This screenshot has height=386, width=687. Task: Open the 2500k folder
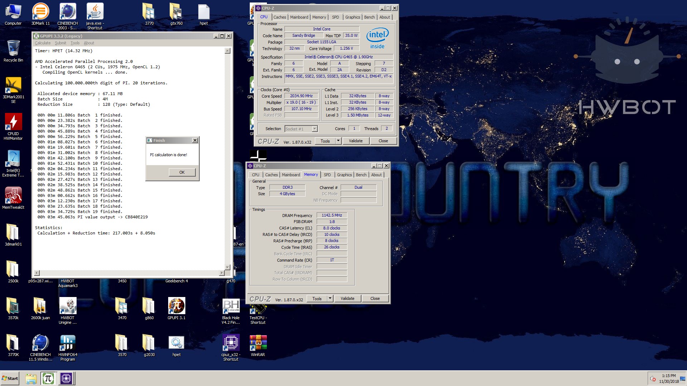13,272
